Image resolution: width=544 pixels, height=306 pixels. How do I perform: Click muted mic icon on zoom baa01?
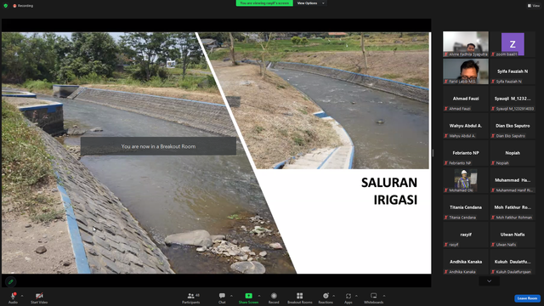[x=493, y=54]
